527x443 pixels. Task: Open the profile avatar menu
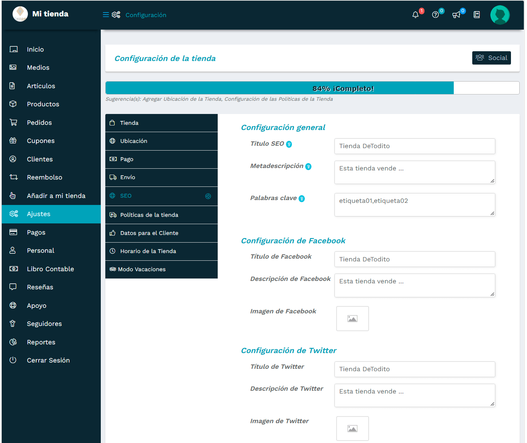click(500, 15)
